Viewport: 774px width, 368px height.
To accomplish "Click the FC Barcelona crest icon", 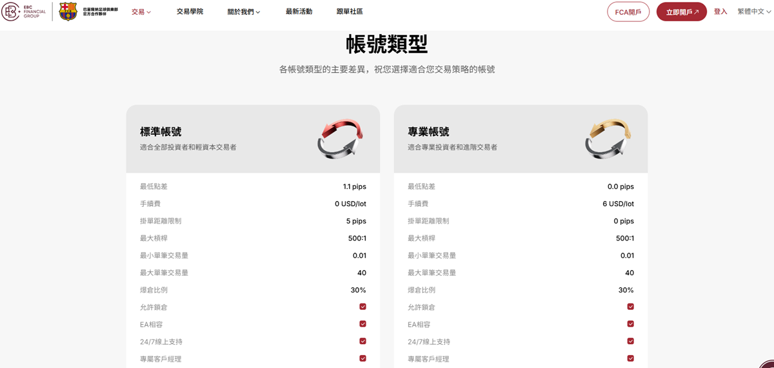I will 68,12.
